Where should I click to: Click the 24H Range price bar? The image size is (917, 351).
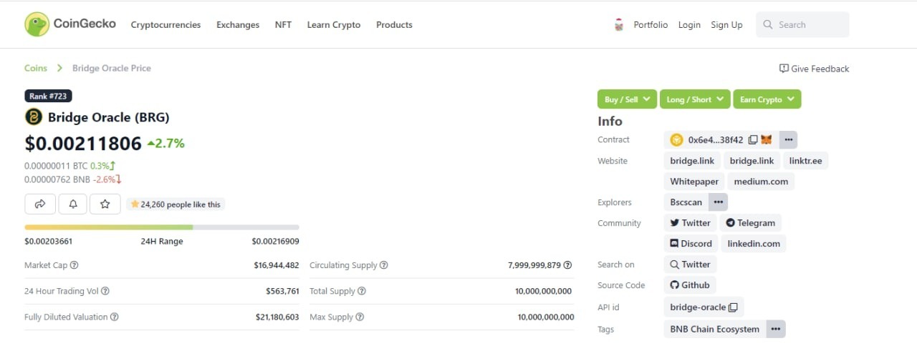pos(162,227)
